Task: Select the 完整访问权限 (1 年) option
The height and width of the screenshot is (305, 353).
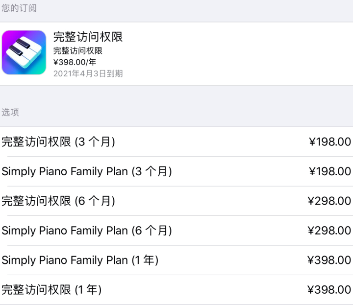Action: coord(51,290)
